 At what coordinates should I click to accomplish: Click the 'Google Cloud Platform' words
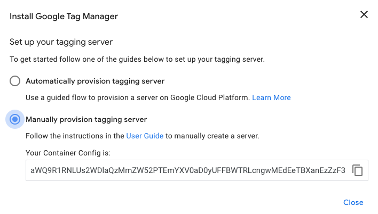[209, 97]
